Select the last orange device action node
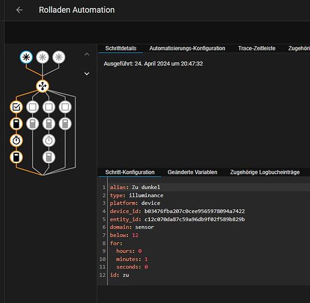 pos(16,157)
